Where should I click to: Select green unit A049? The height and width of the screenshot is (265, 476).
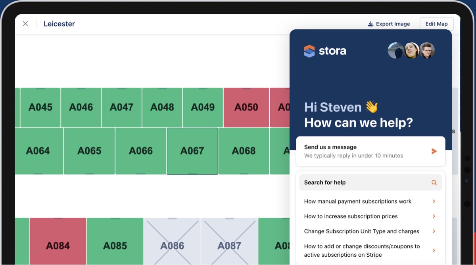click(203, 107)
